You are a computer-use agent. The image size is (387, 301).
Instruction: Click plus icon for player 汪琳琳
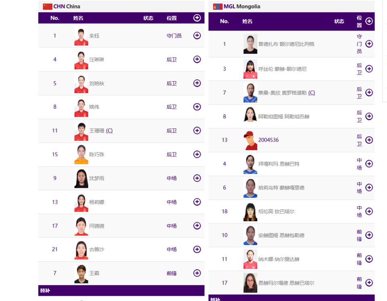197,60
